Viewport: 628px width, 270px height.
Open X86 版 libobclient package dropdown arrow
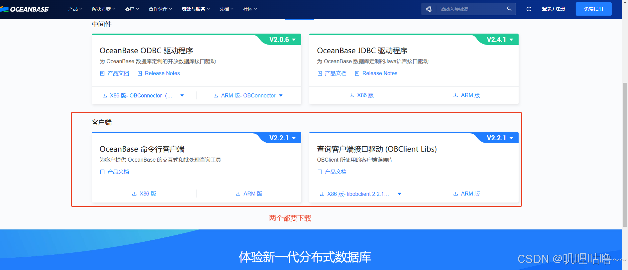400,194
